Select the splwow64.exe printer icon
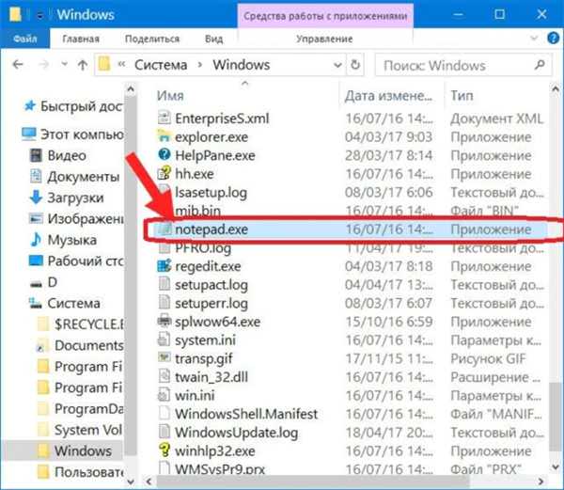Viewport: 564px width, 490px height. click(164, 320)
